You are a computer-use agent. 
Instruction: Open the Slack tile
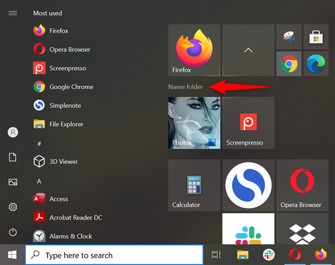click(248, 229)
